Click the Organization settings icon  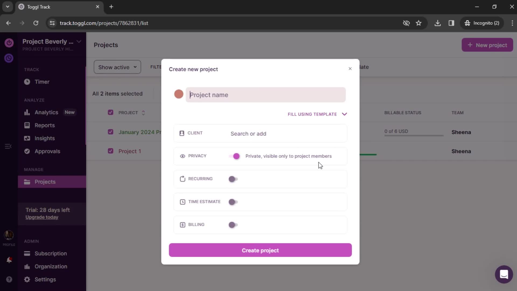click(27, 266)
